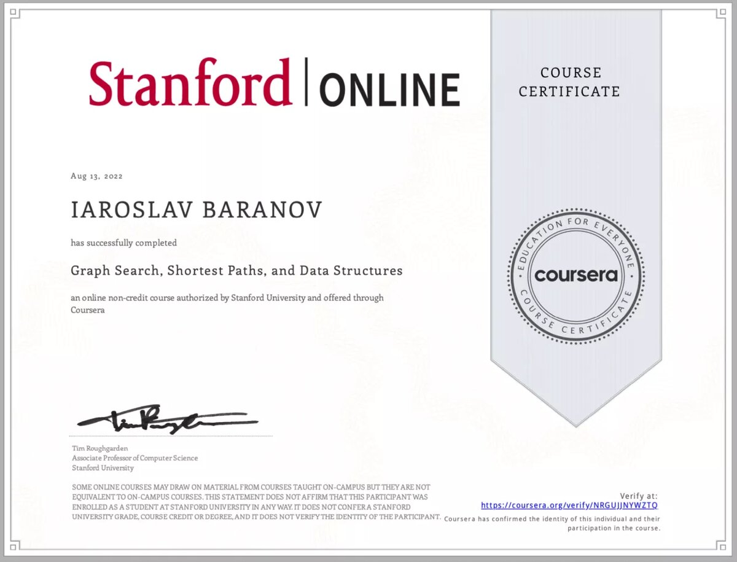
Task: Click the text 'Tim Roughgarden'
Action: coord(99,448)
